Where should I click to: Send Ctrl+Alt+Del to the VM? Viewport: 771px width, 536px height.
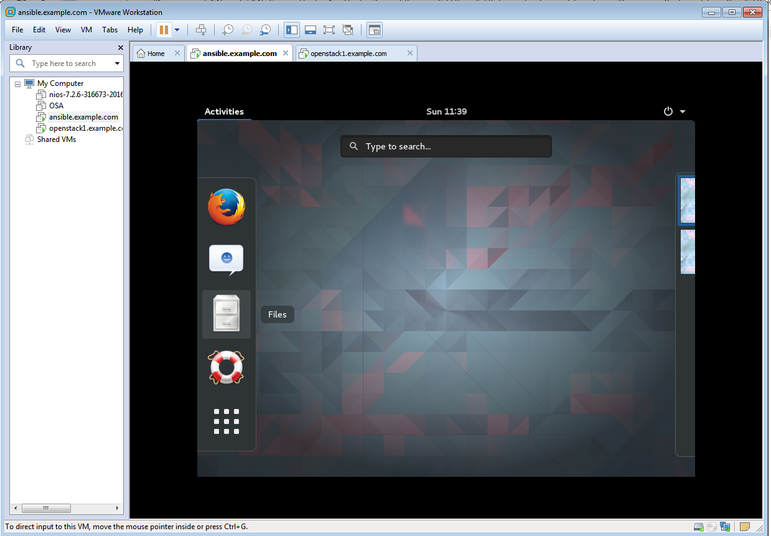pos(200,29)
